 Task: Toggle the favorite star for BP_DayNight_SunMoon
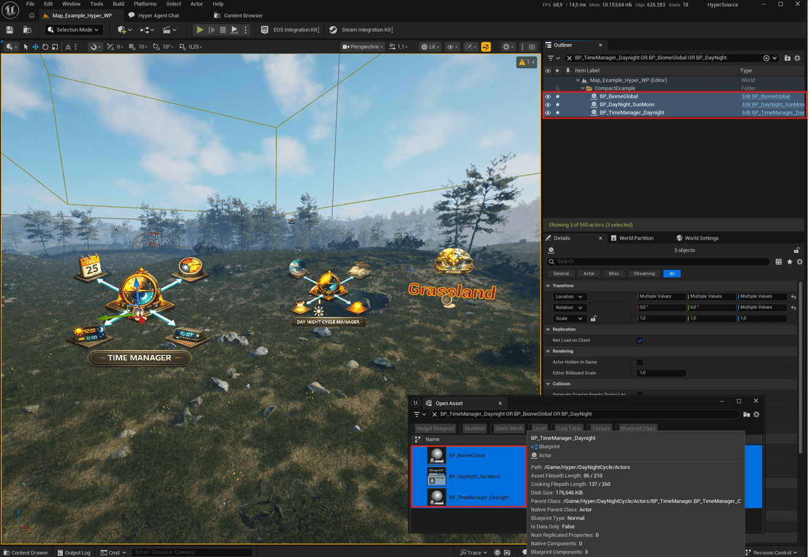(x=557, y=104)
